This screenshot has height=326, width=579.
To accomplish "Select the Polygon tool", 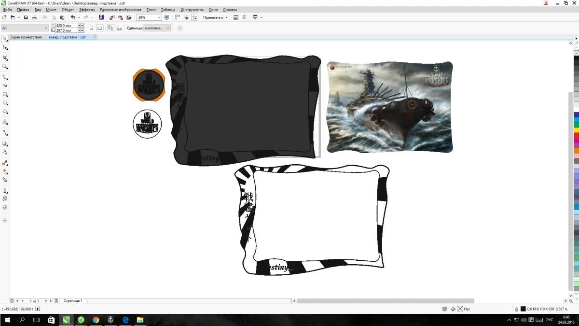I will click(5, 112).
